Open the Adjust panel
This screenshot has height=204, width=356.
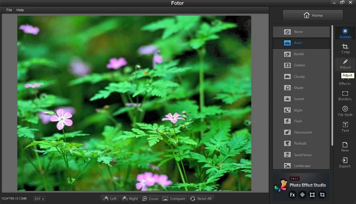click(345, 64)
